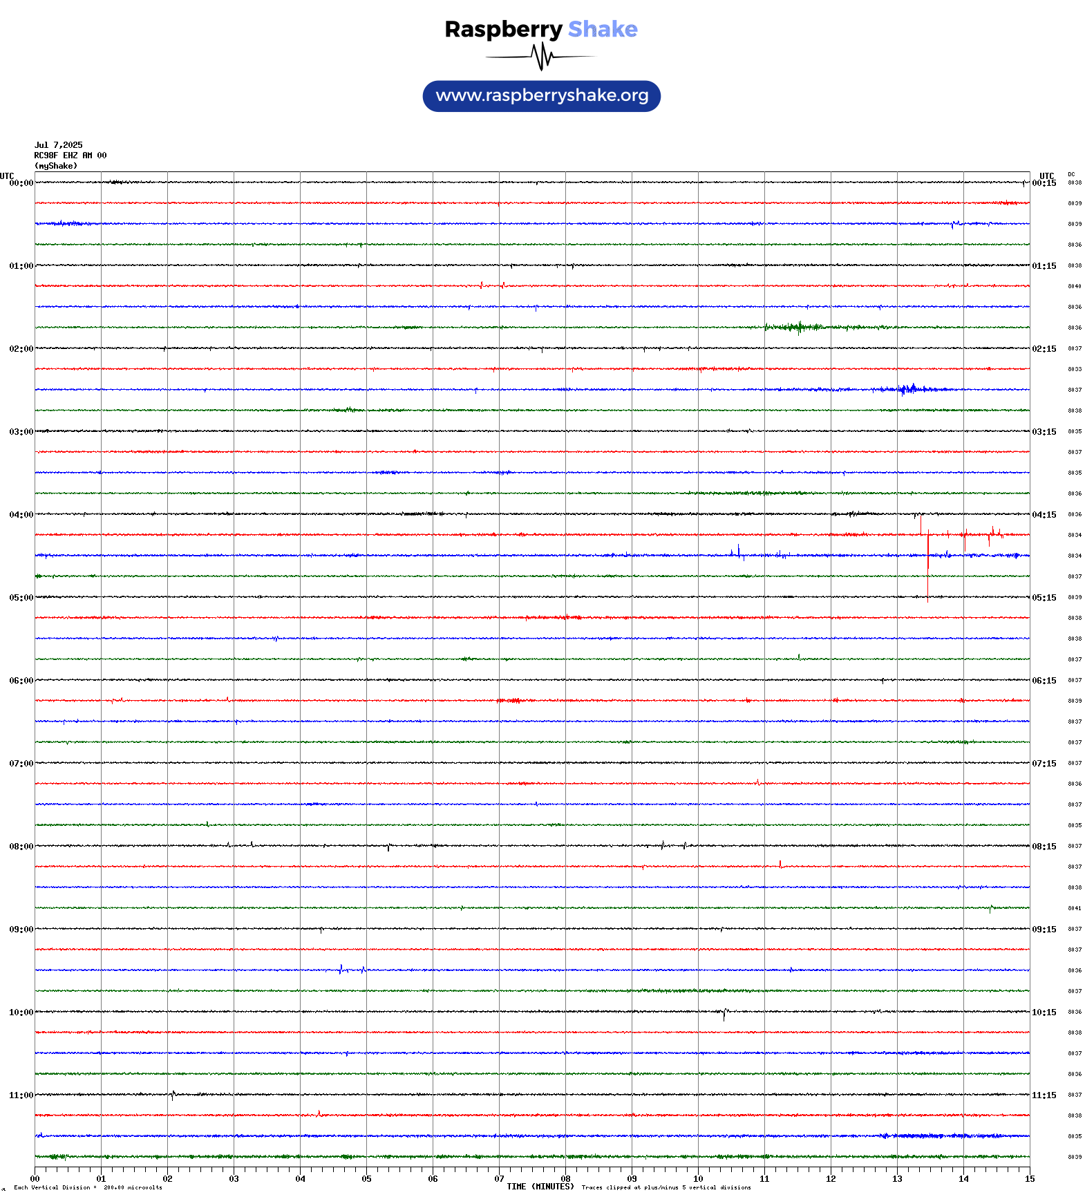Click minute-axis tick label "07"
The image size is (1085, 1197).
(499, 1179)
